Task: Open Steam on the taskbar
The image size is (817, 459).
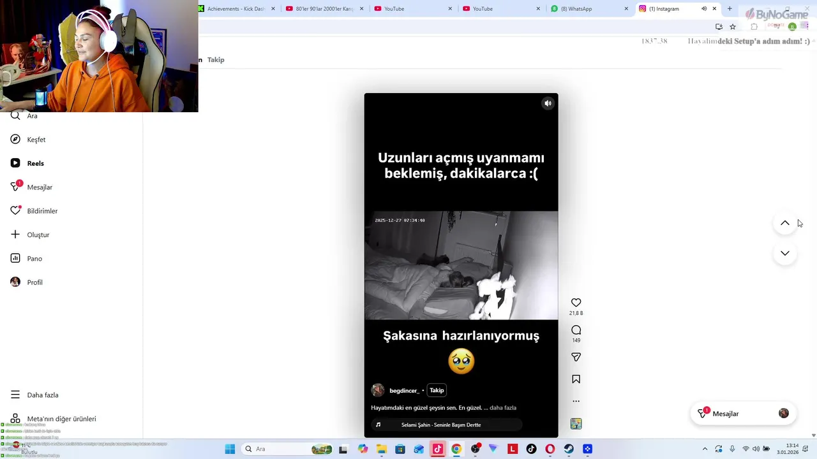Action: click(569, 449)
